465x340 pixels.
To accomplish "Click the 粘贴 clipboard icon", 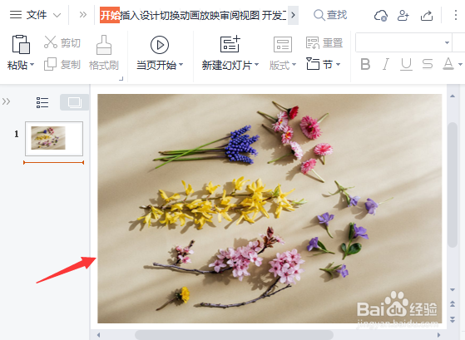I will click(21, 44).
